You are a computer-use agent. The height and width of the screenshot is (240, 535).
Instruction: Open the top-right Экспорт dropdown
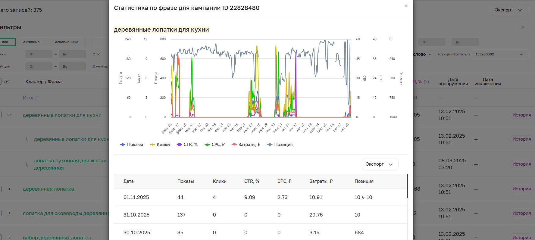pyautogui.click(x=509, y=10)
